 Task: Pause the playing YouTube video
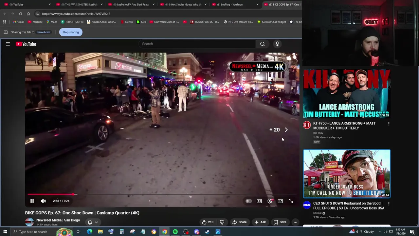[x=32, y=201]
